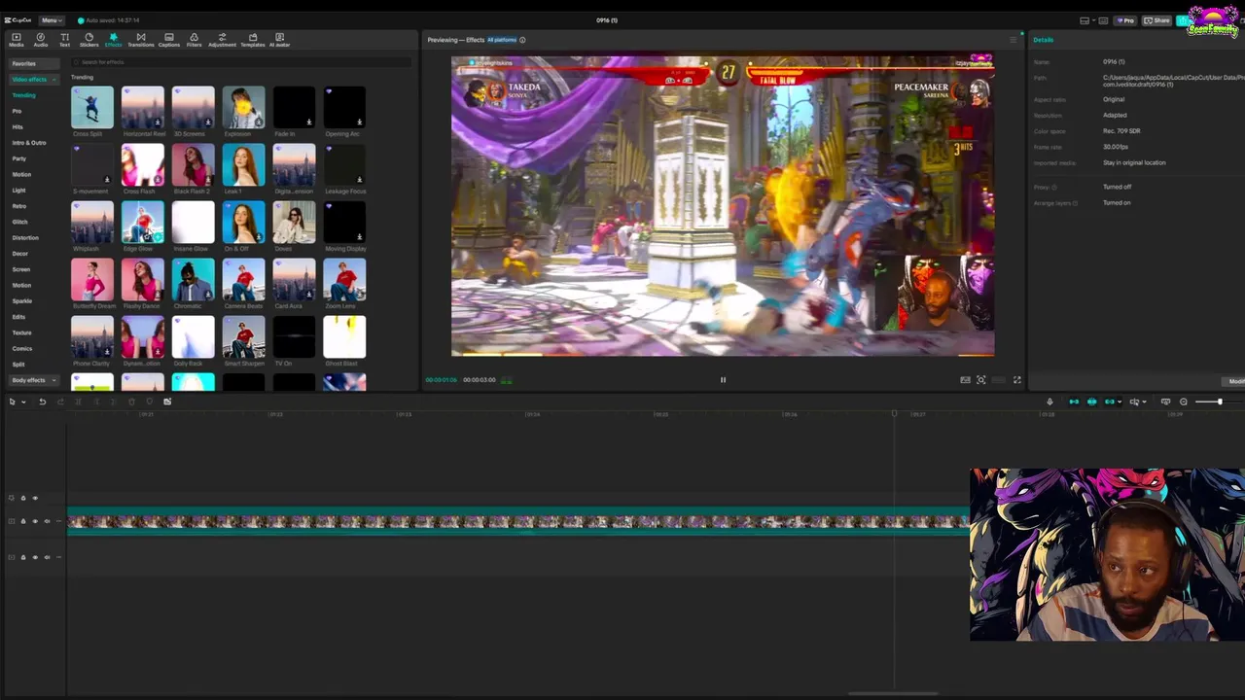1245x700 pixels.
Task: Select the Comics category
Action: [x=22, y=348]
